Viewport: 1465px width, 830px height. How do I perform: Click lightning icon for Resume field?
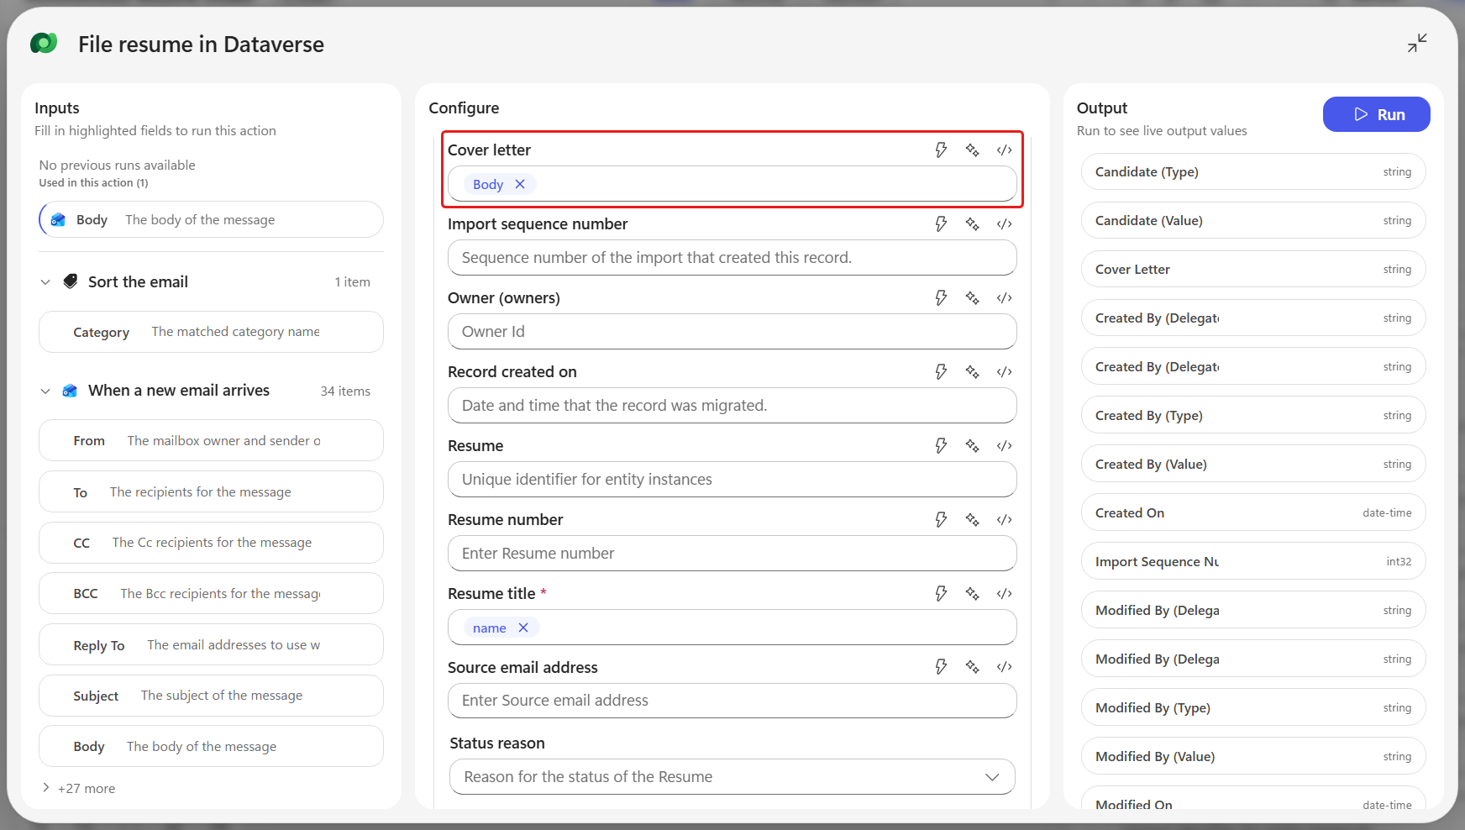click(941, 445)
